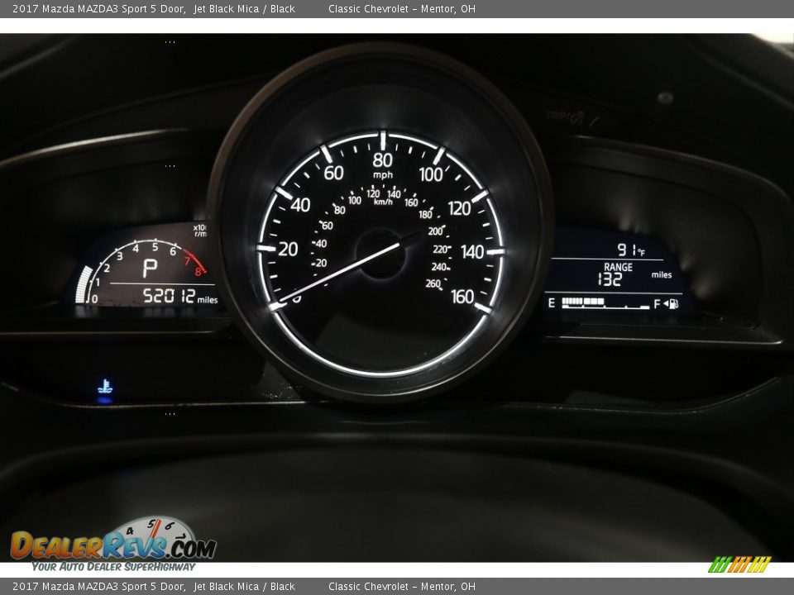The width and height of the screenshot is (794, 595).
Task: Click the outside temperature 91 °F
Action: [631, 250]
